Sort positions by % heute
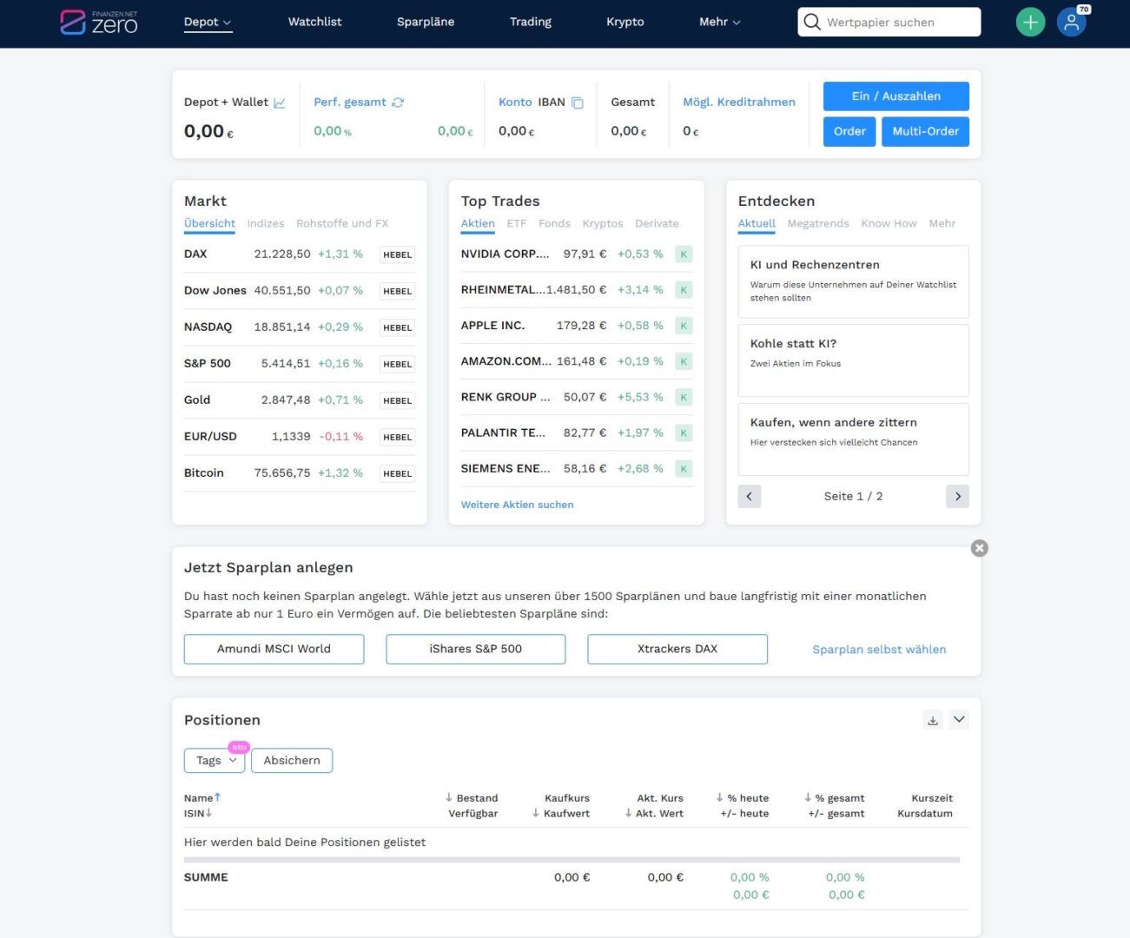The image size is (1130, 938). pos(743,798)
